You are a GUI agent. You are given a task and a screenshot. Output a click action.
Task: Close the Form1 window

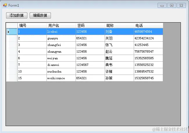pyautogui.click(x=181, y=5)
